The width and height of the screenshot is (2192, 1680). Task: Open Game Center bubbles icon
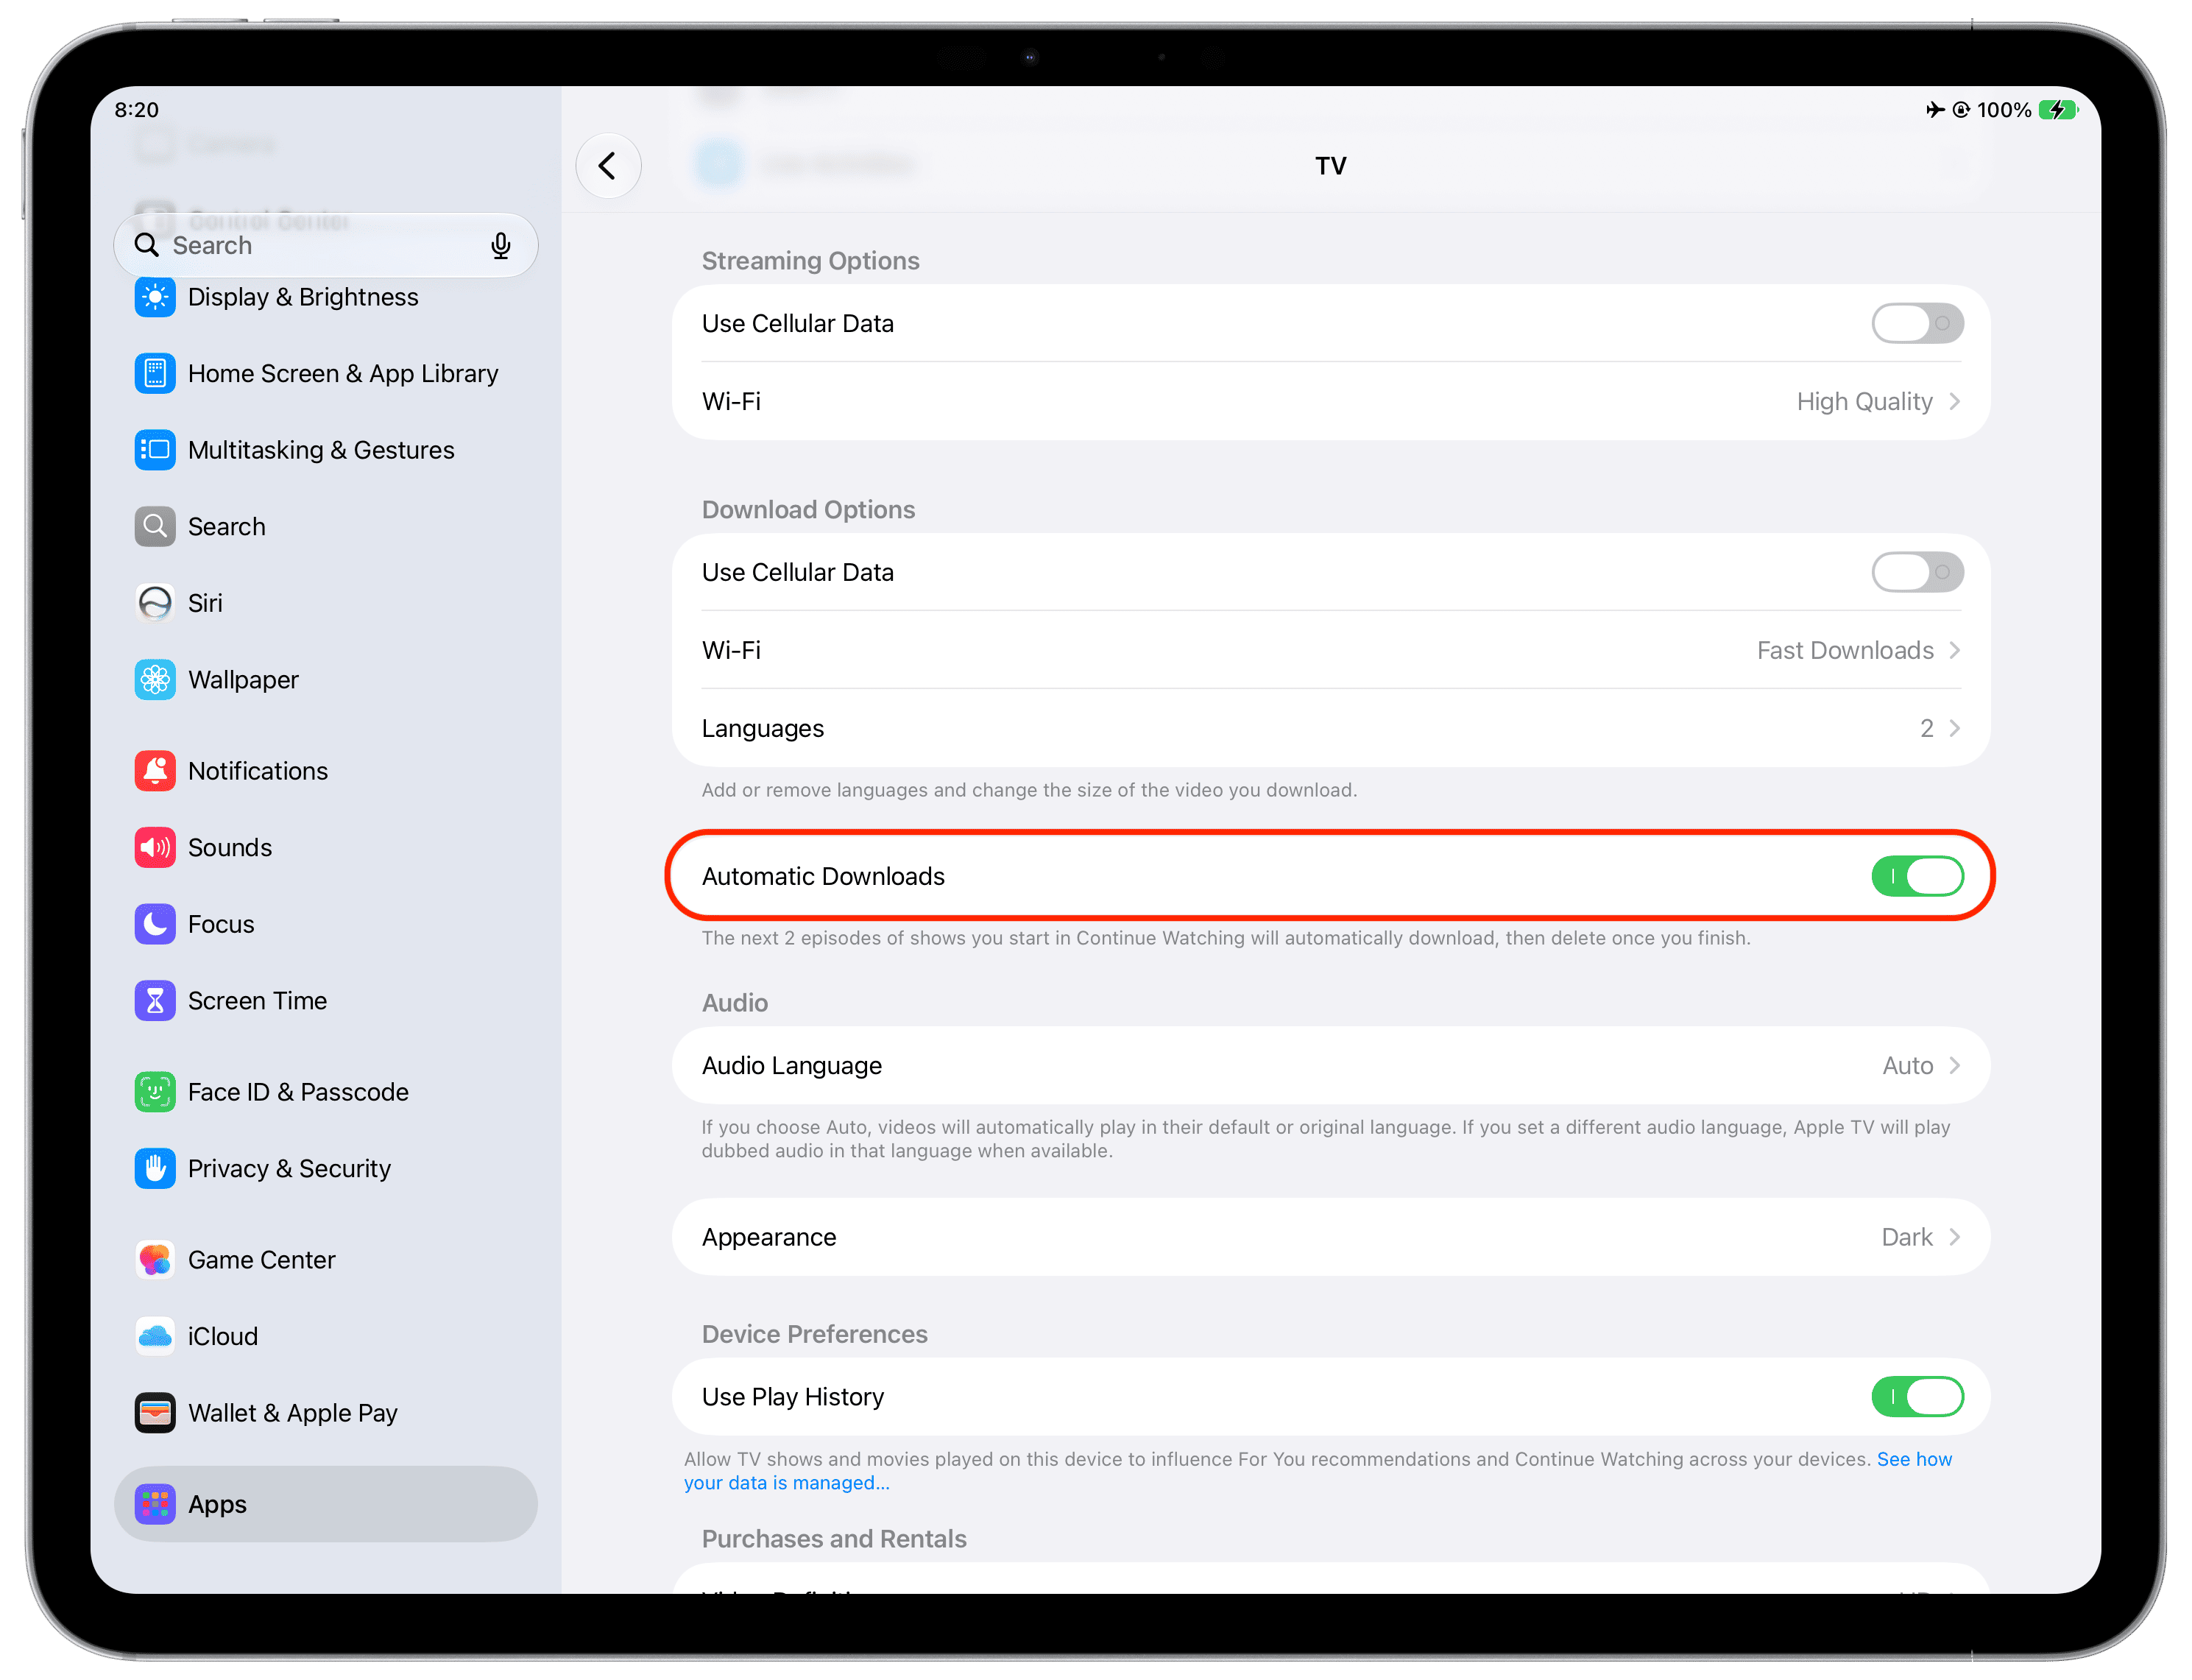tap(155, 1260)
